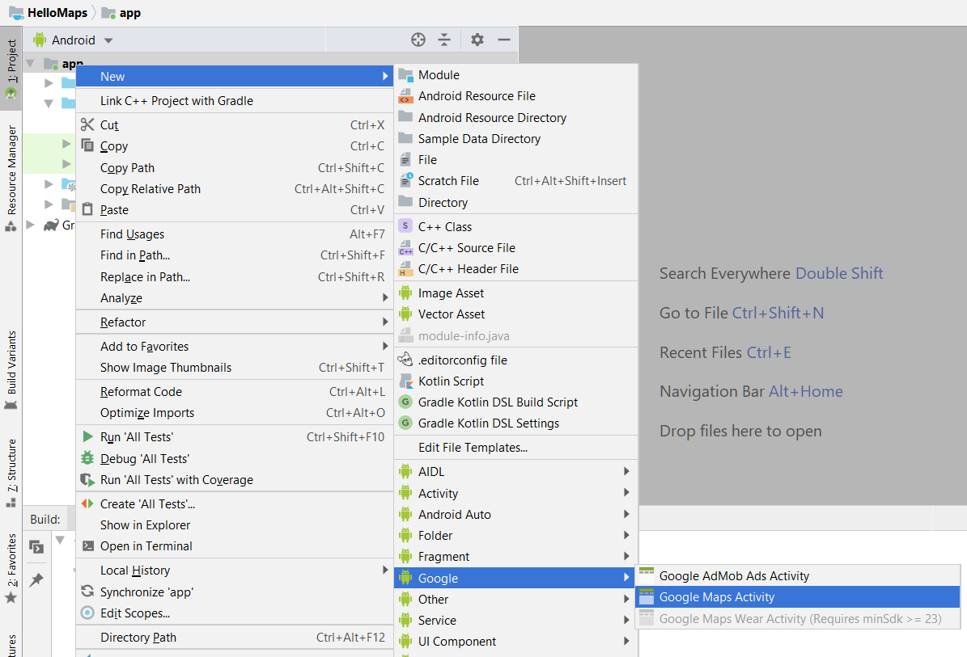Click the Synchronize 'app' refresh icon
Image resolution: width=967 pixels, height=657 pixels.
pyautogui.click(x=87, y=591)
